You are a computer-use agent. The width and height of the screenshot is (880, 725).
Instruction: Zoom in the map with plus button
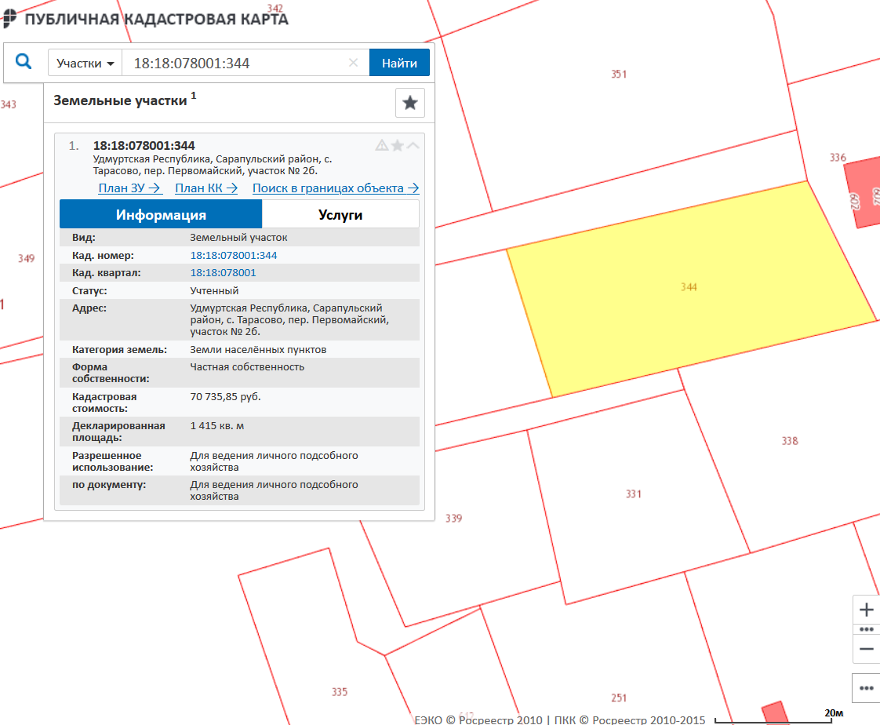pyautogui.click(x=866, y=610)
